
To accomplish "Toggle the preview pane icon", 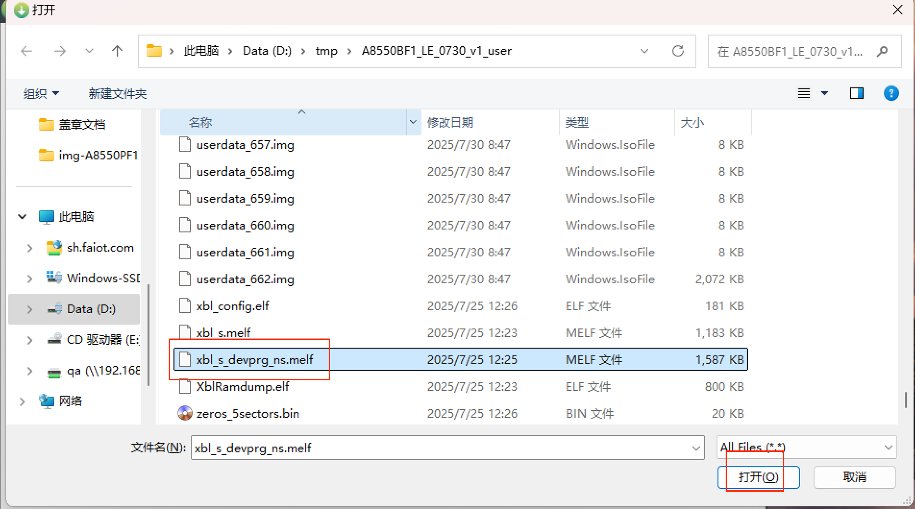I will 857,93.
